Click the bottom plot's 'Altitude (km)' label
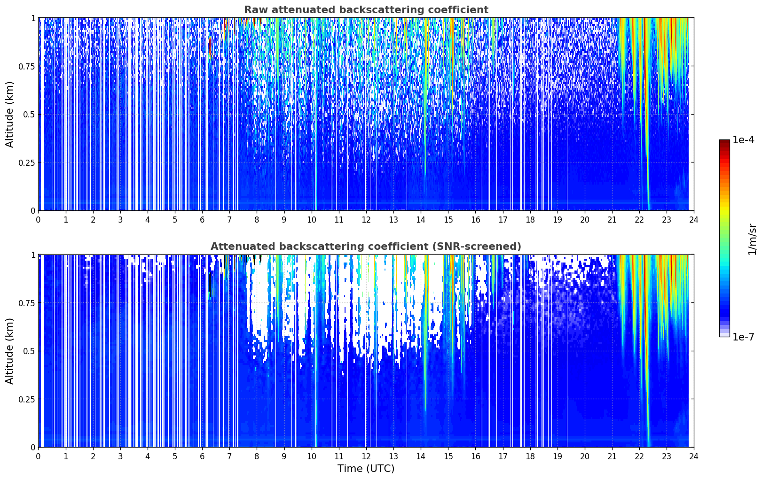This screenshot has width=762, height=479. click(x=10, y=351)
